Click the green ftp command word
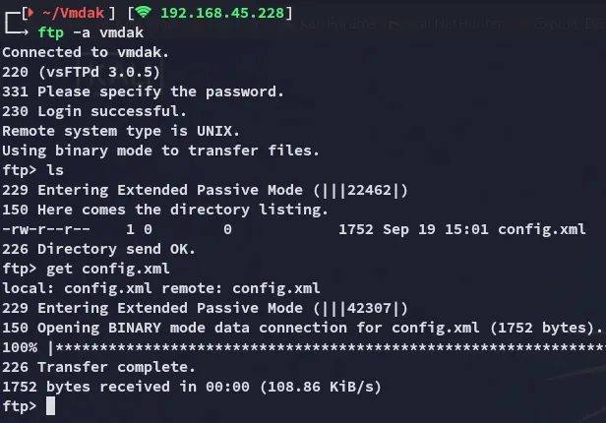Viewport: 606px width, 423px height. point(50,32)
